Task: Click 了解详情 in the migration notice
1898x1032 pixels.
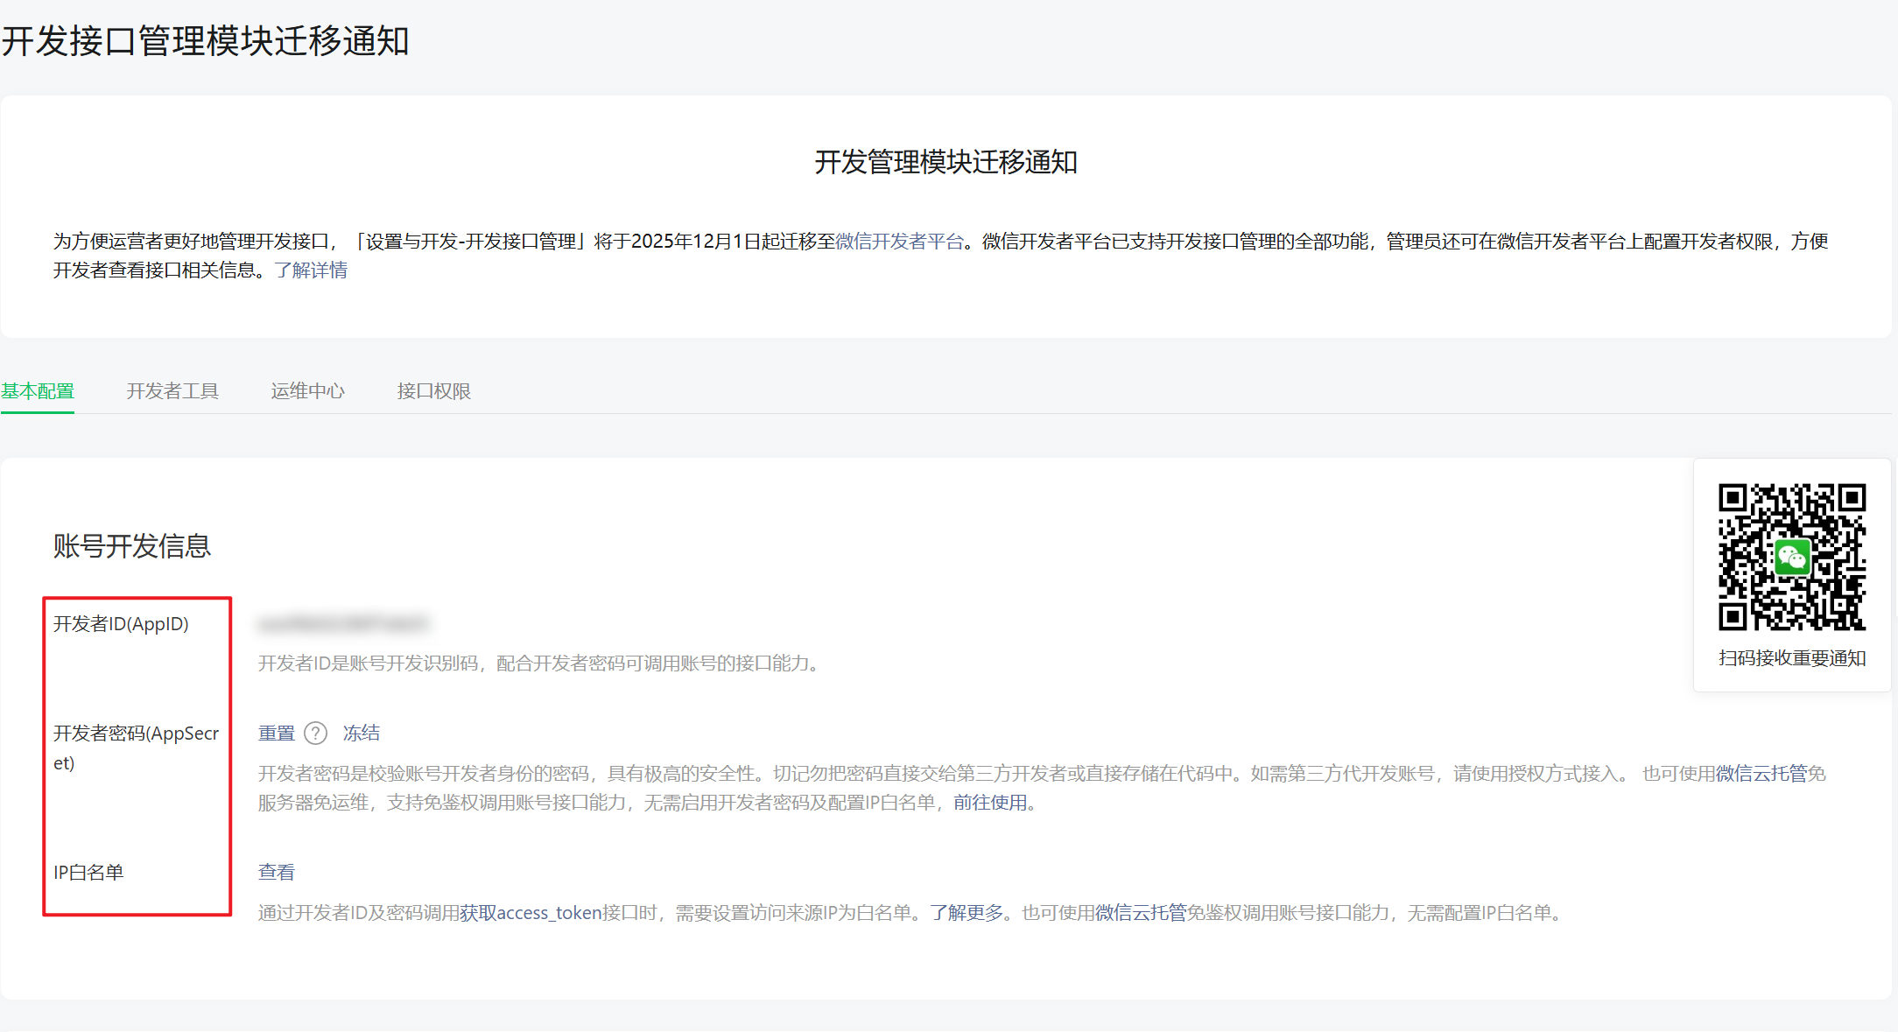Action: click(313, 270)
